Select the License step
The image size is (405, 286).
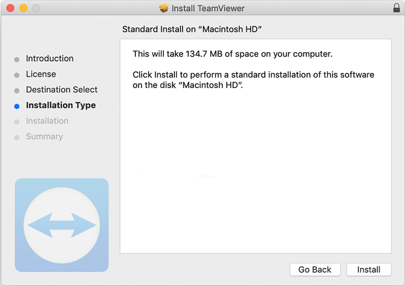coord(41,74)
